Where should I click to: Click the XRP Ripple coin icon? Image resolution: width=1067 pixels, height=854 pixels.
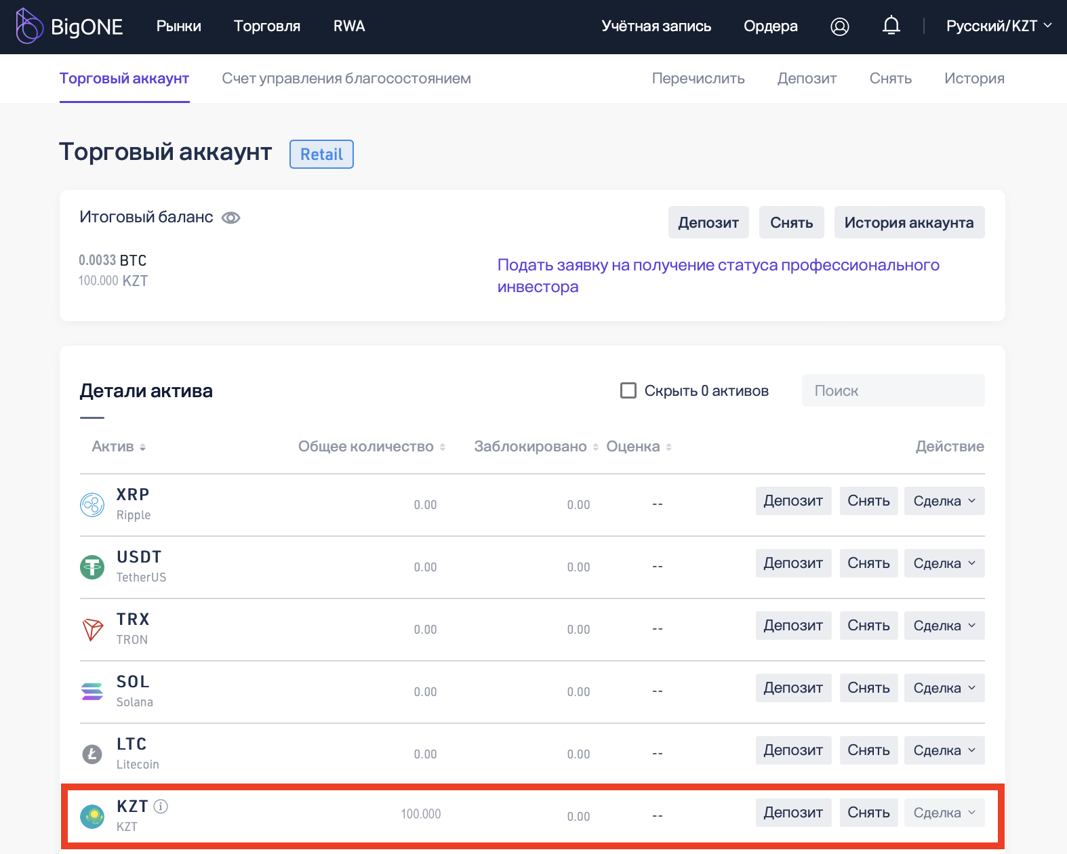coord(92,504)
